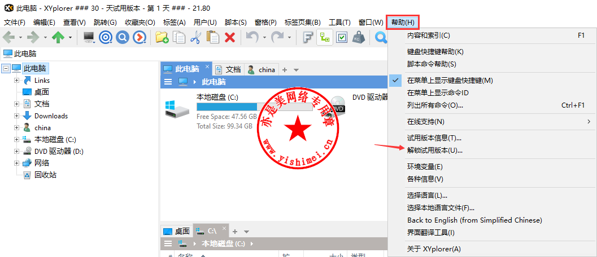The width and height of the screenshot is (597, 257).
Task: Open the 文件(F) menu
Action: pyautogui.click(x=15, y=23)
